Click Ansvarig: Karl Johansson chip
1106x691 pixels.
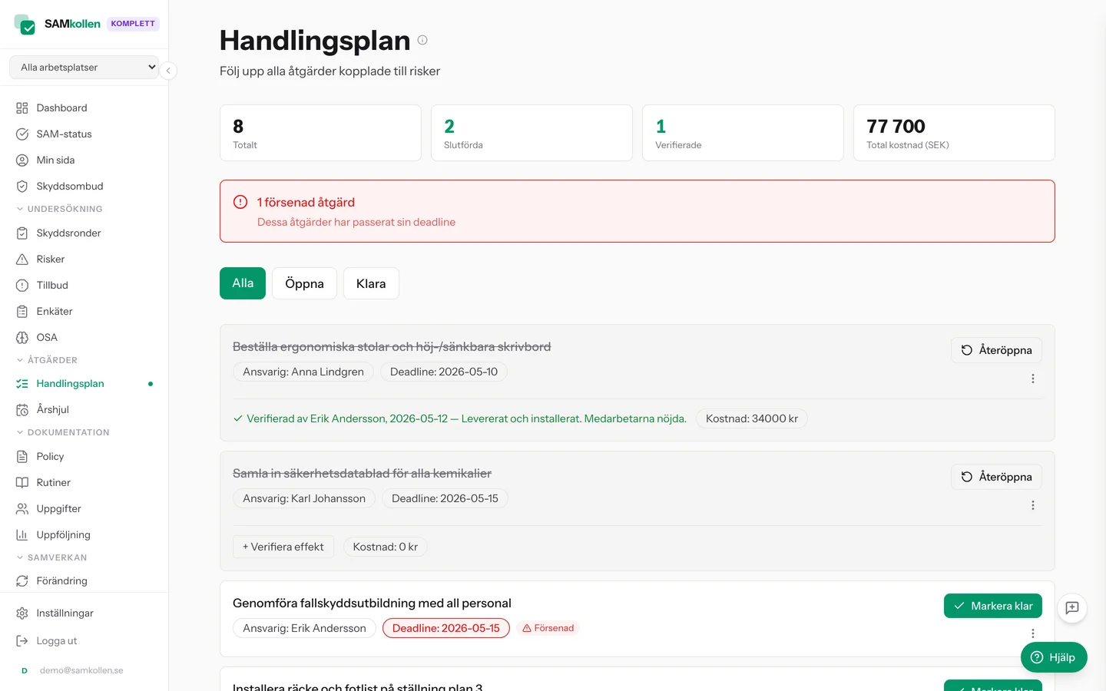pos(304,498)
